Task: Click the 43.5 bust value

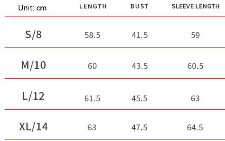Action: click(x=140, y=66)
